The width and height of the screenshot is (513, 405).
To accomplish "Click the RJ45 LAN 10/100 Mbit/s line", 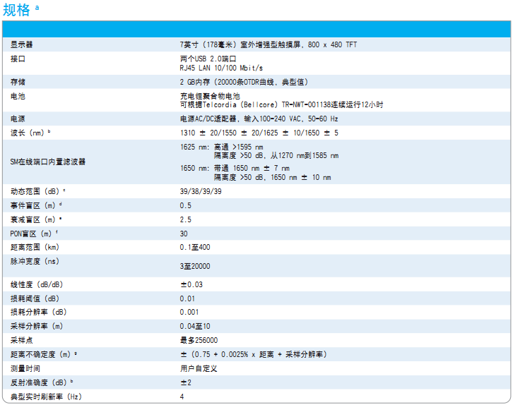I will [x=221, y=68].
